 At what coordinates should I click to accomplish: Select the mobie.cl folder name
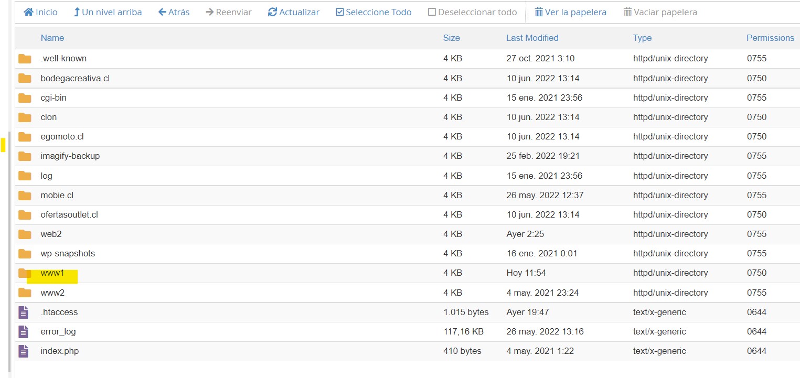(57, 195)
